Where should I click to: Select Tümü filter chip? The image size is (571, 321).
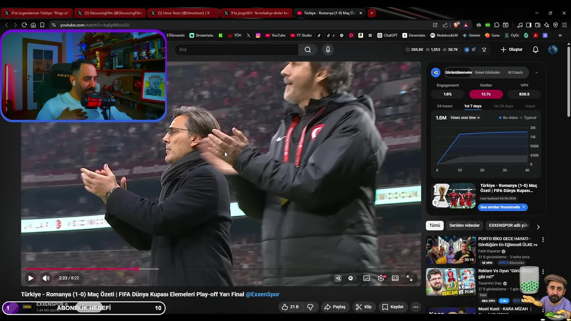[434, 225]
